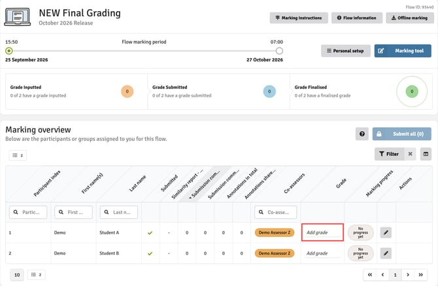Click the pencil edit icon for Student B

coord(386,253)
